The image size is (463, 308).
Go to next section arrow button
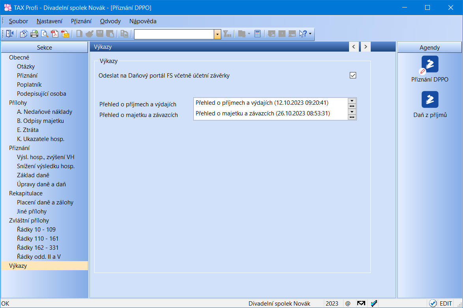click(366, 46)
